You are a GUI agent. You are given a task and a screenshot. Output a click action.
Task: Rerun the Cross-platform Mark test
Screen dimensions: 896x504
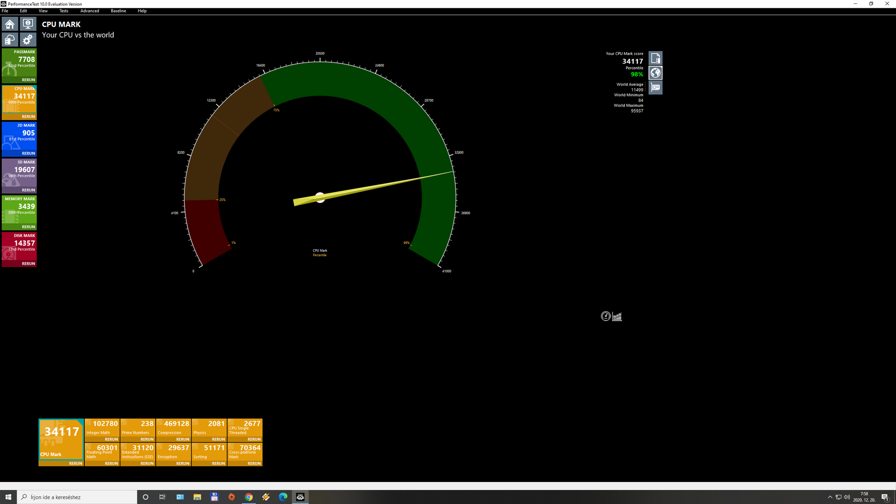(254, 464)
